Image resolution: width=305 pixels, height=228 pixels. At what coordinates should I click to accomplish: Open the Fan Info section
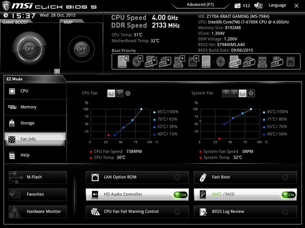click(35, 139)
